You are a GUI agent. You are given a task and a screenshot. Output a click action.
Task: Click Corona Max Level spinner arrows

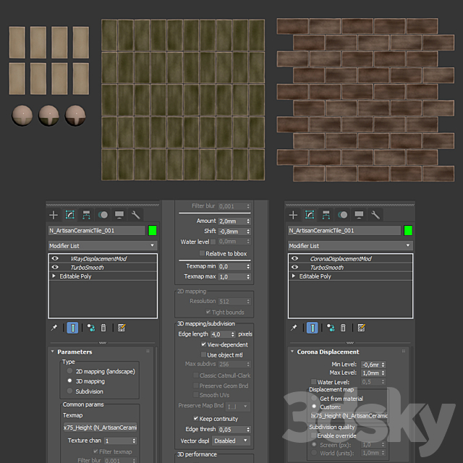coord(383,373)
